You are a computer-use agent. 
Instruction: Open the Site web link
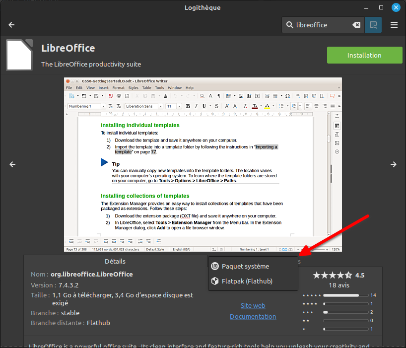click(x=253, y=305)
